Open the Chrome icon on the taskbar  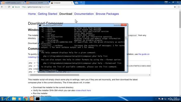(26, 99)
